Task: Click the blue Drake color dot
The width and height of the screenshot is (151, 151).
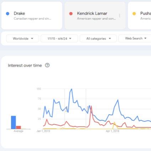Action: [7, 14]
